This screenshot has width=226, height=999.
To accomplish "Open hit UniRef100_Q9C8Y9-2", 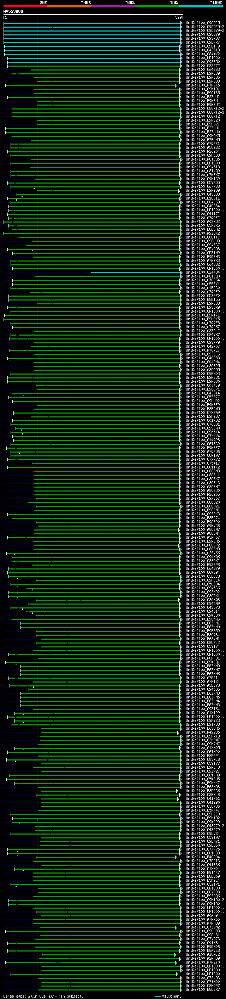I will click(x=205, y=30).
